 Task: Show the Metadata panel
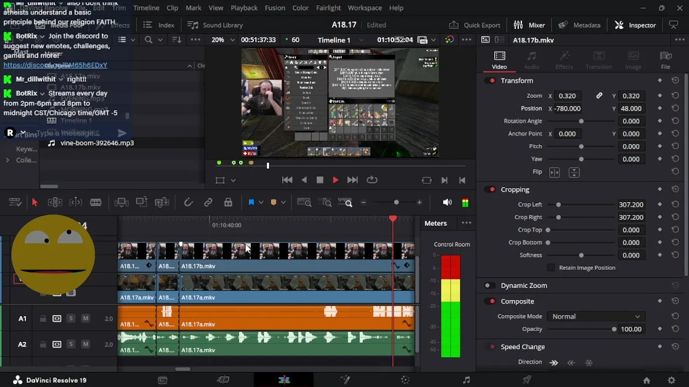[x=579, y=25]
